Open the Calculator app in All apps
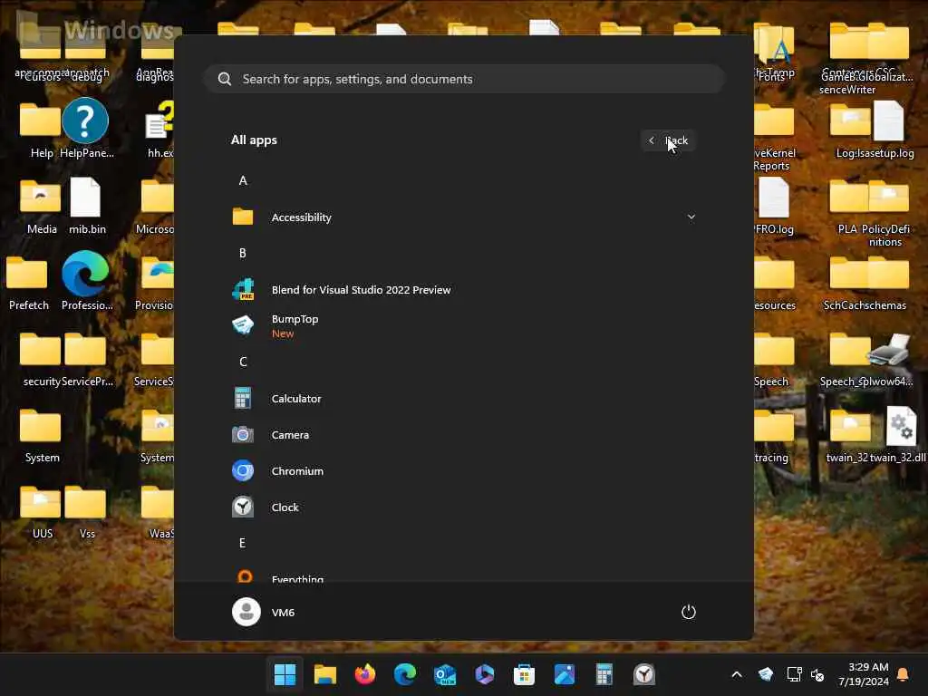The height and width of the screenshot is (696, 928). 463,399
